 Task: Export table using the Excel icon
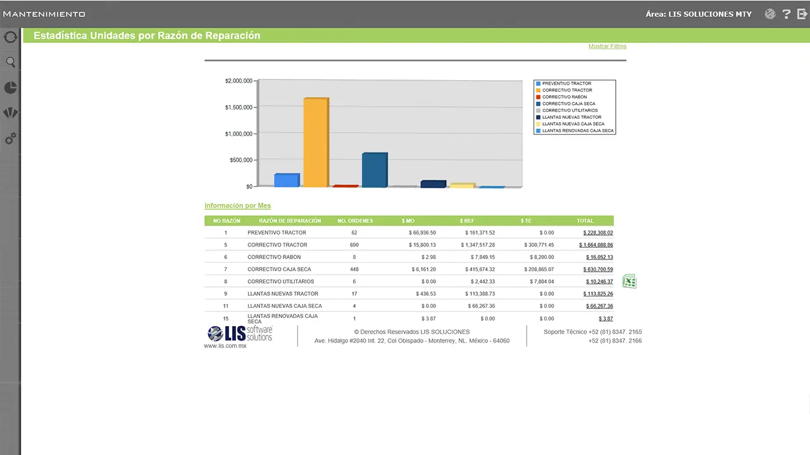pos(629,282)
